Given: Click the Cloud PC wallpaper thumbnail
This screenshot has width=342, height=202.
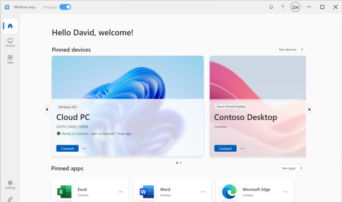Looking at the screenshot, I should tap(127, 77).
